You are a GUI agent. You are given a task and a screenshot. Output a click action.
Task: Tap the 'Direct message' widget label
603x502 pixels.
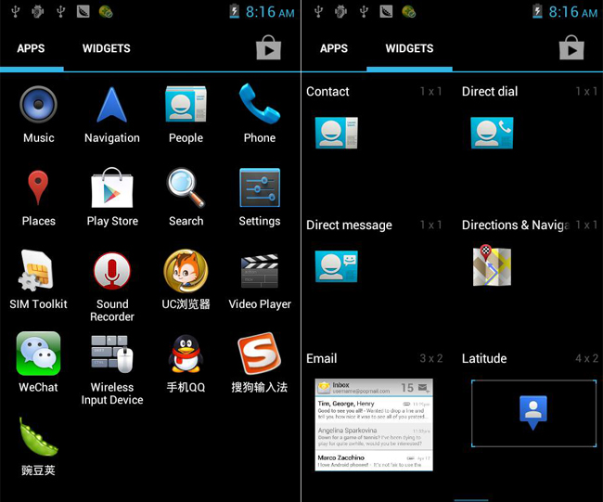click(x=349, y=225)
